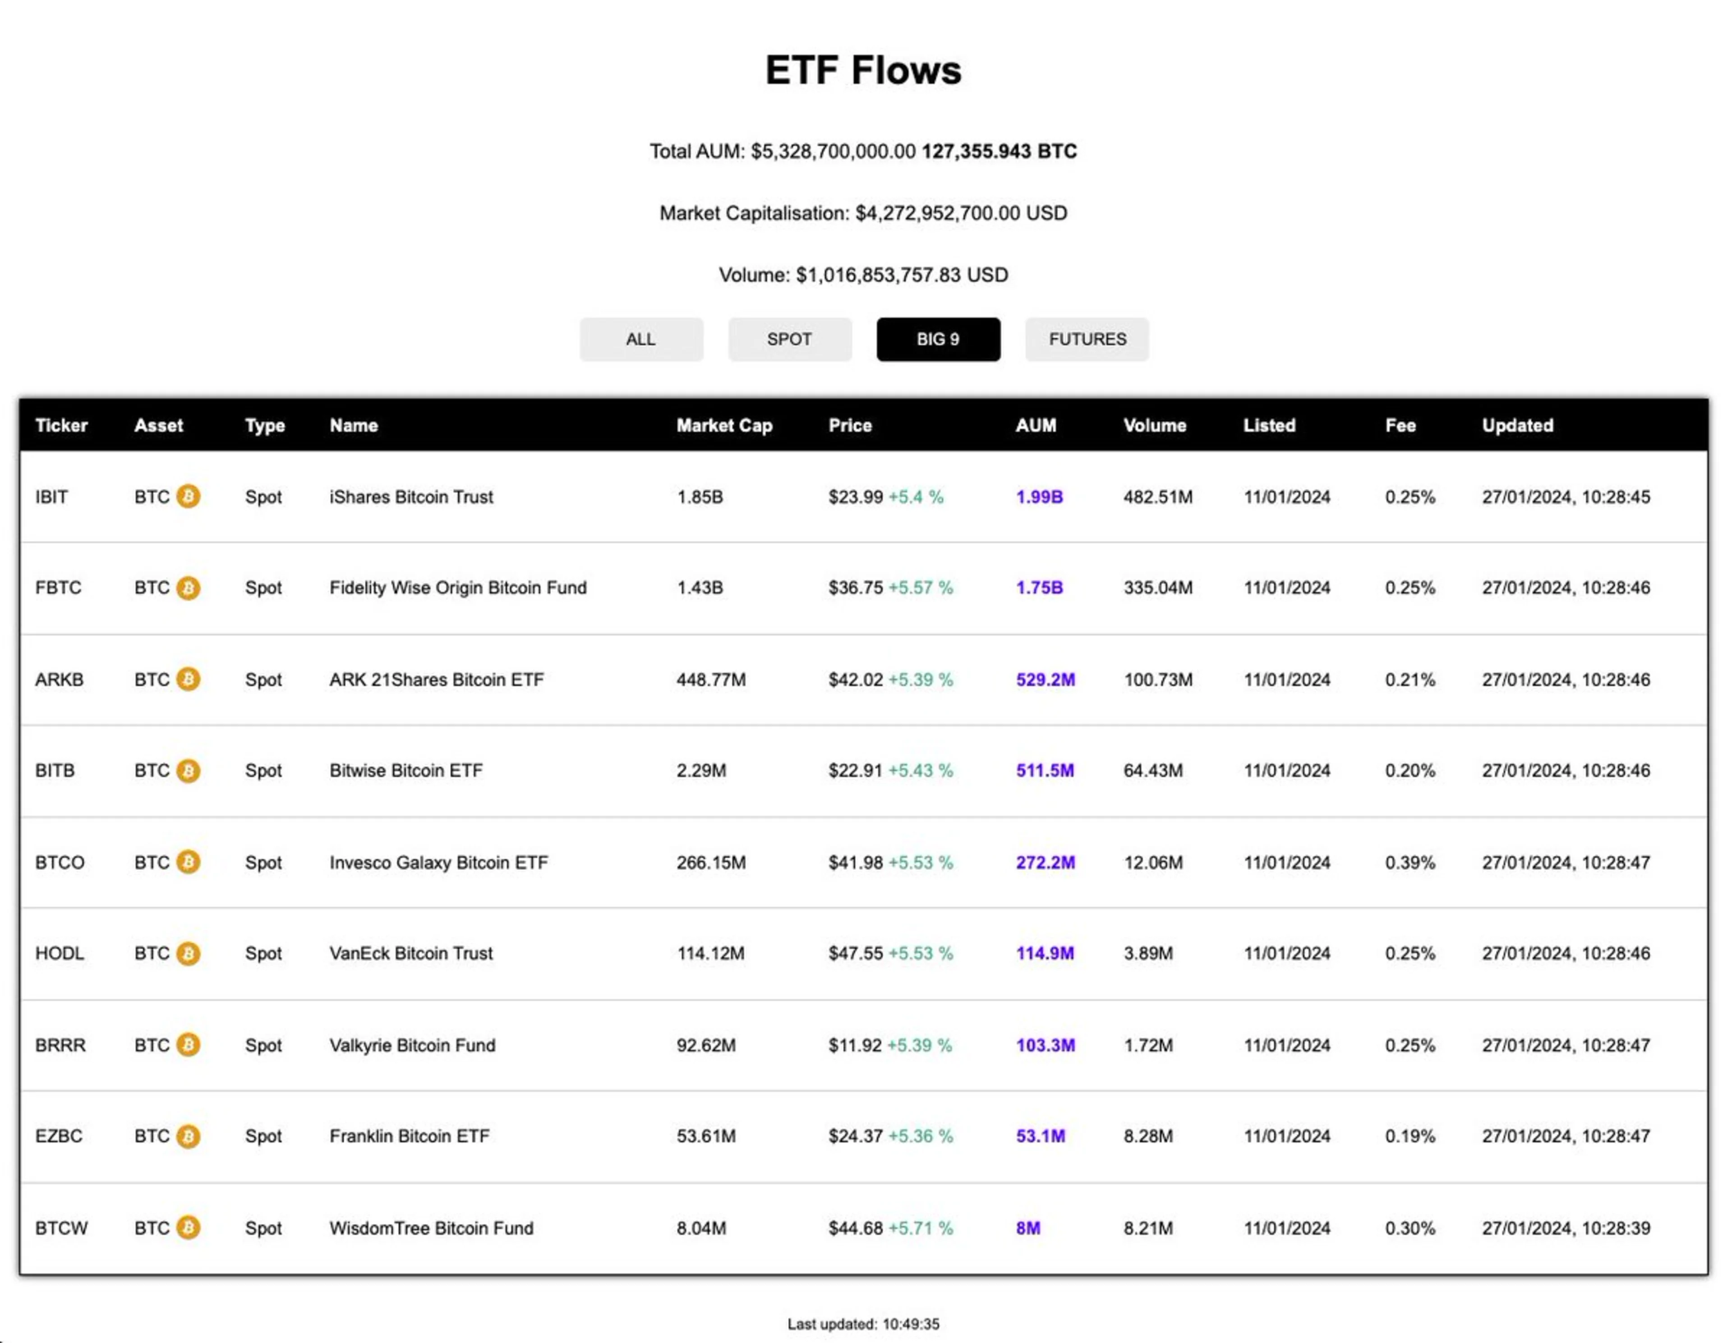Toggle the BIG 9 filter off

(x=937, y=339)
